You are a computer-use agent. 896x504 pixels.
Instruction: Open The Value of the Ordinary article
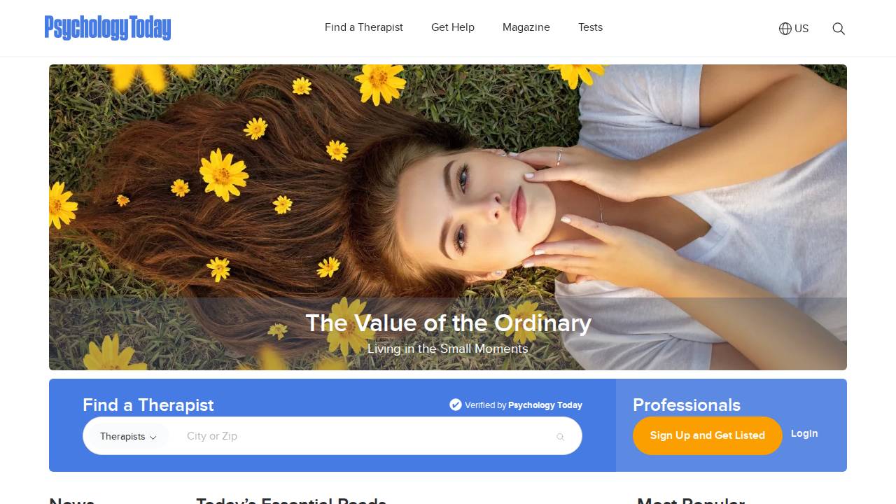click(448, 323)
